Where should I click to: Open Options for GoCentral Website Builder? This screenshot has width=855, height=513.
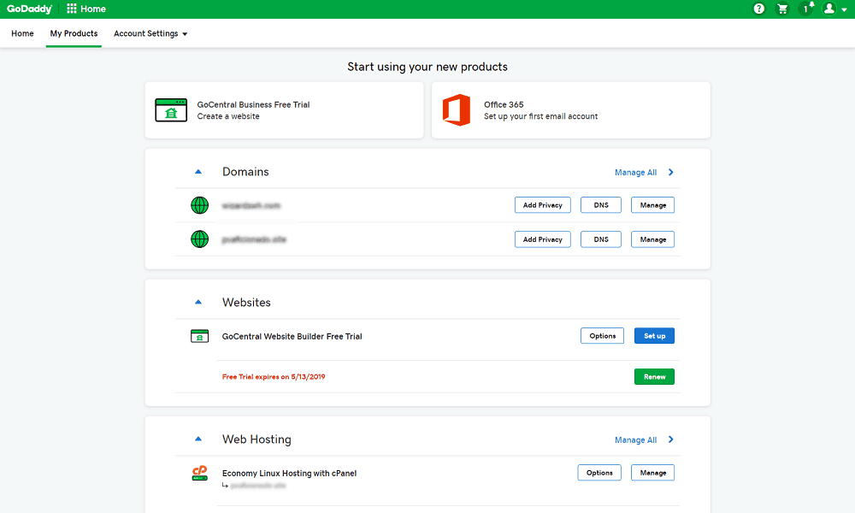click(x=603, y=336)
